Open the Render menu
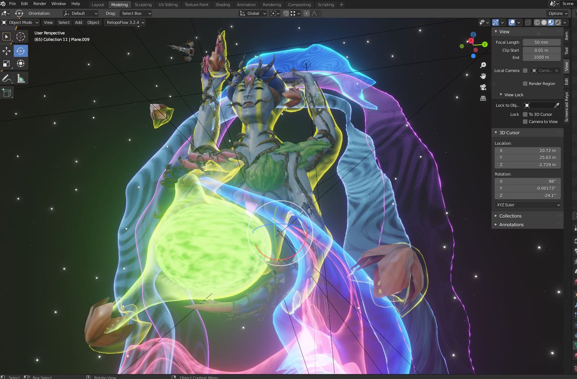Viewport: 577px width, 379px height. click(39, 3)
